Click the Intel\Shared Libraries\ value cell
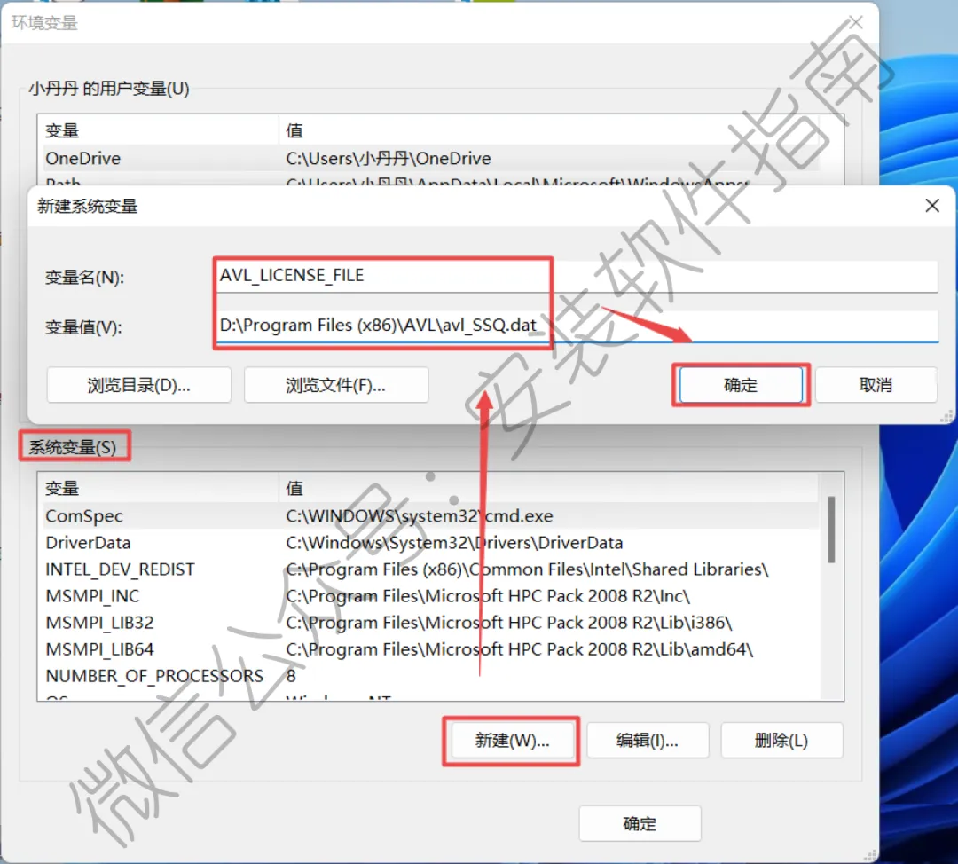The image size is (958, 864). coord(527,569)
